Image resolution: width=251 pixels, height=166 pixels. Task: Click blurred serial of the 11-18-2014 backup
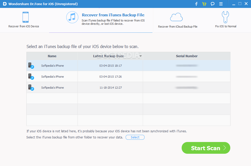[187, 88]
